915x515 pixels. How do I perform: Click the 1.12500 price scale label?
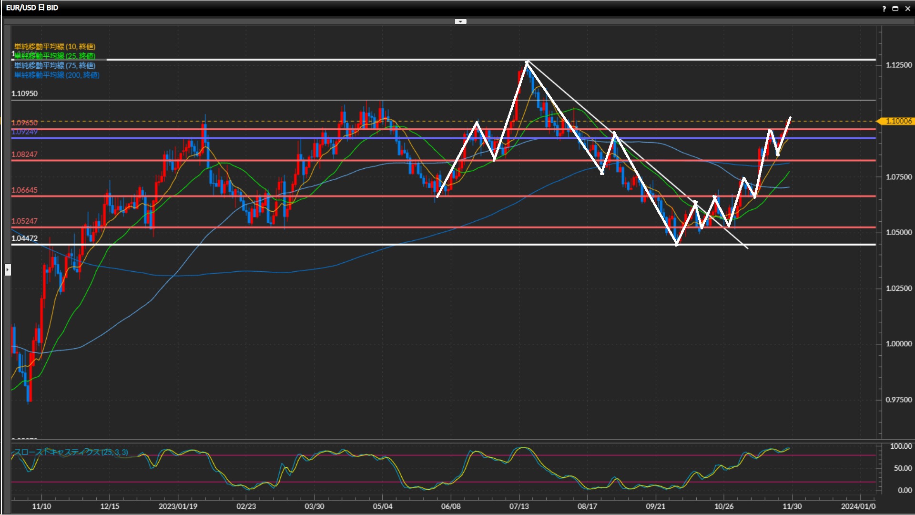[899, 65]
